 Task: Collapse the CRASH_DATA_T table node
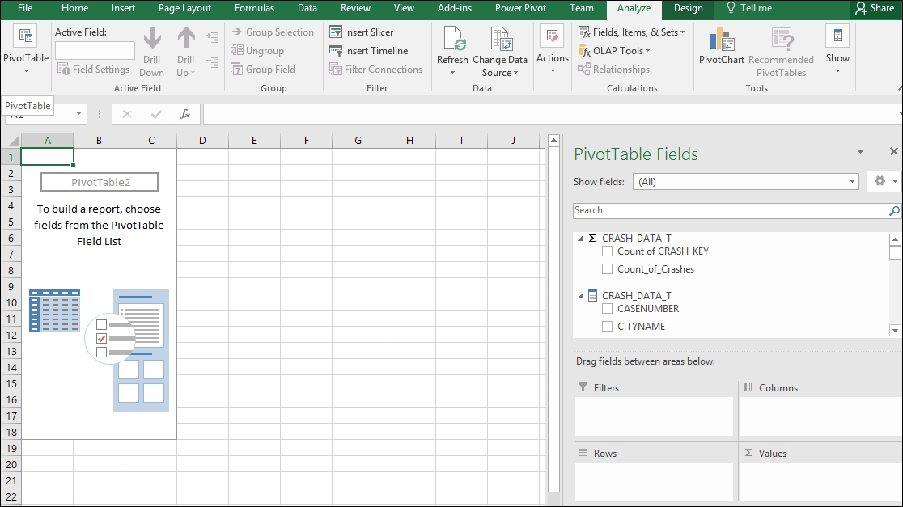580,296
